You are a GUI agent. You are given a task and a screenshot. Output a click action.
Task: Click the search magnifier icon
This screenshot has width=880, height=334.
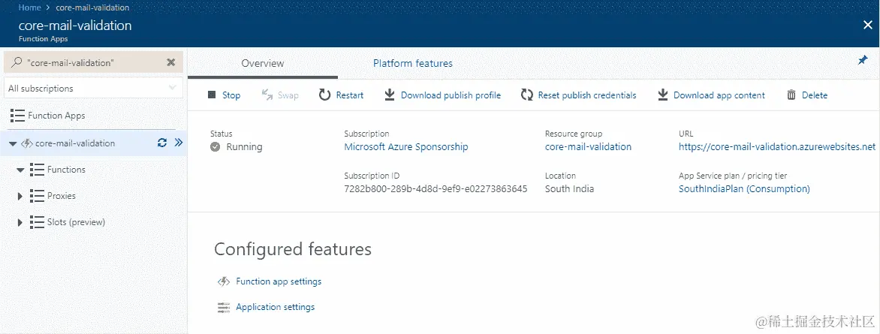(17, 62)
